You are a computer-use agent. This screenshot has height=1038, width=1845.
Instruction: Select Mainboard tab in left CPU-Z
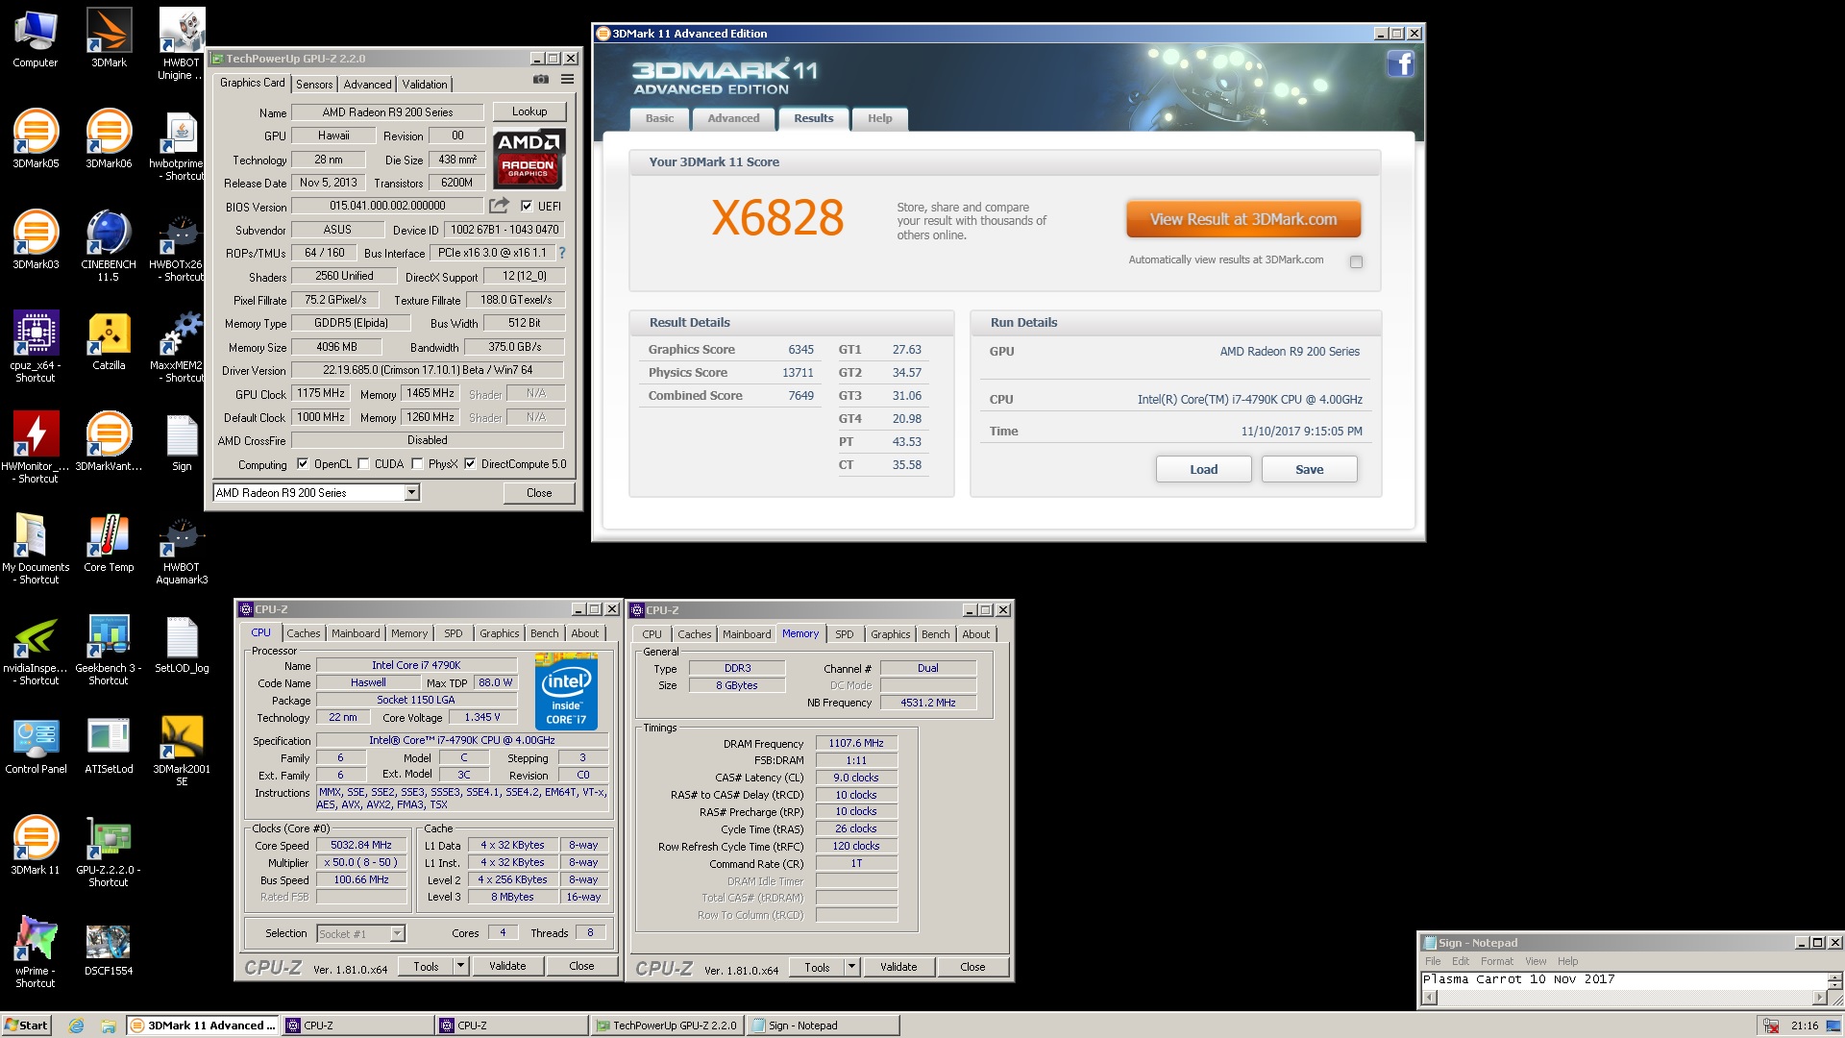coord(356,633)
